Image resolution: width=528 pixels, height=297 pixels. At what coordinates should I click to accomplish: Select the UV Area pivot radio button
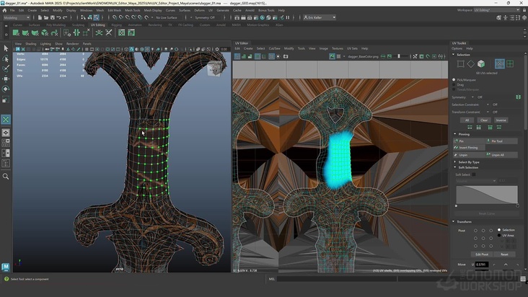[x=499, y=236]
